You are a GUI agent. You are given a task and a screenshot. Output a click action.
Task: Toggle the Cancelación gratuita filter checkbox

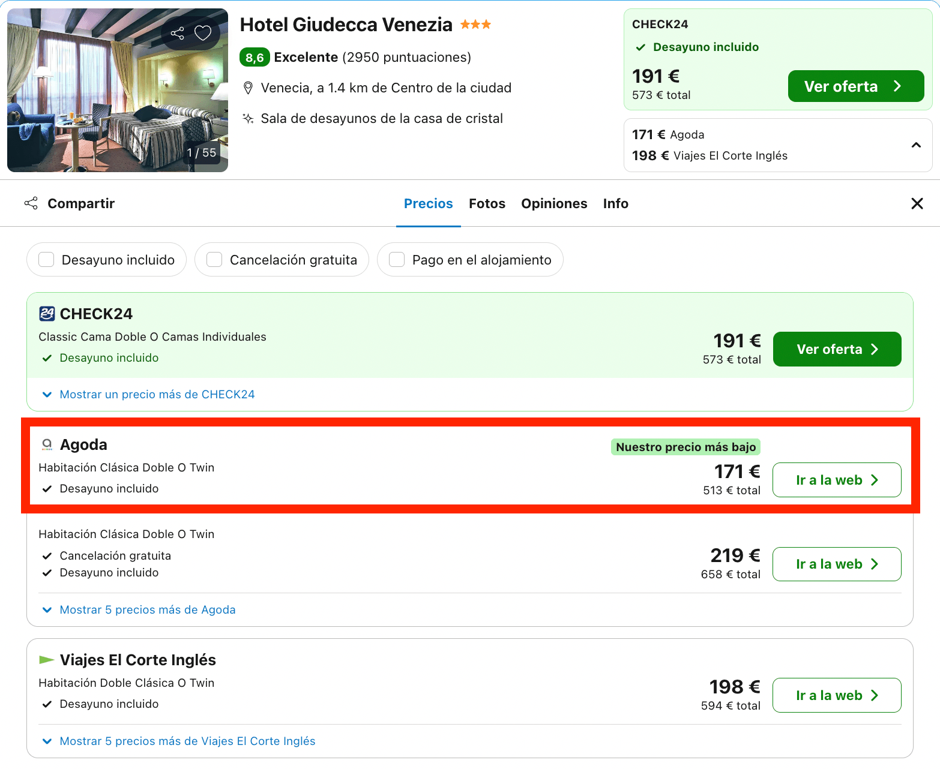(214, 260)
